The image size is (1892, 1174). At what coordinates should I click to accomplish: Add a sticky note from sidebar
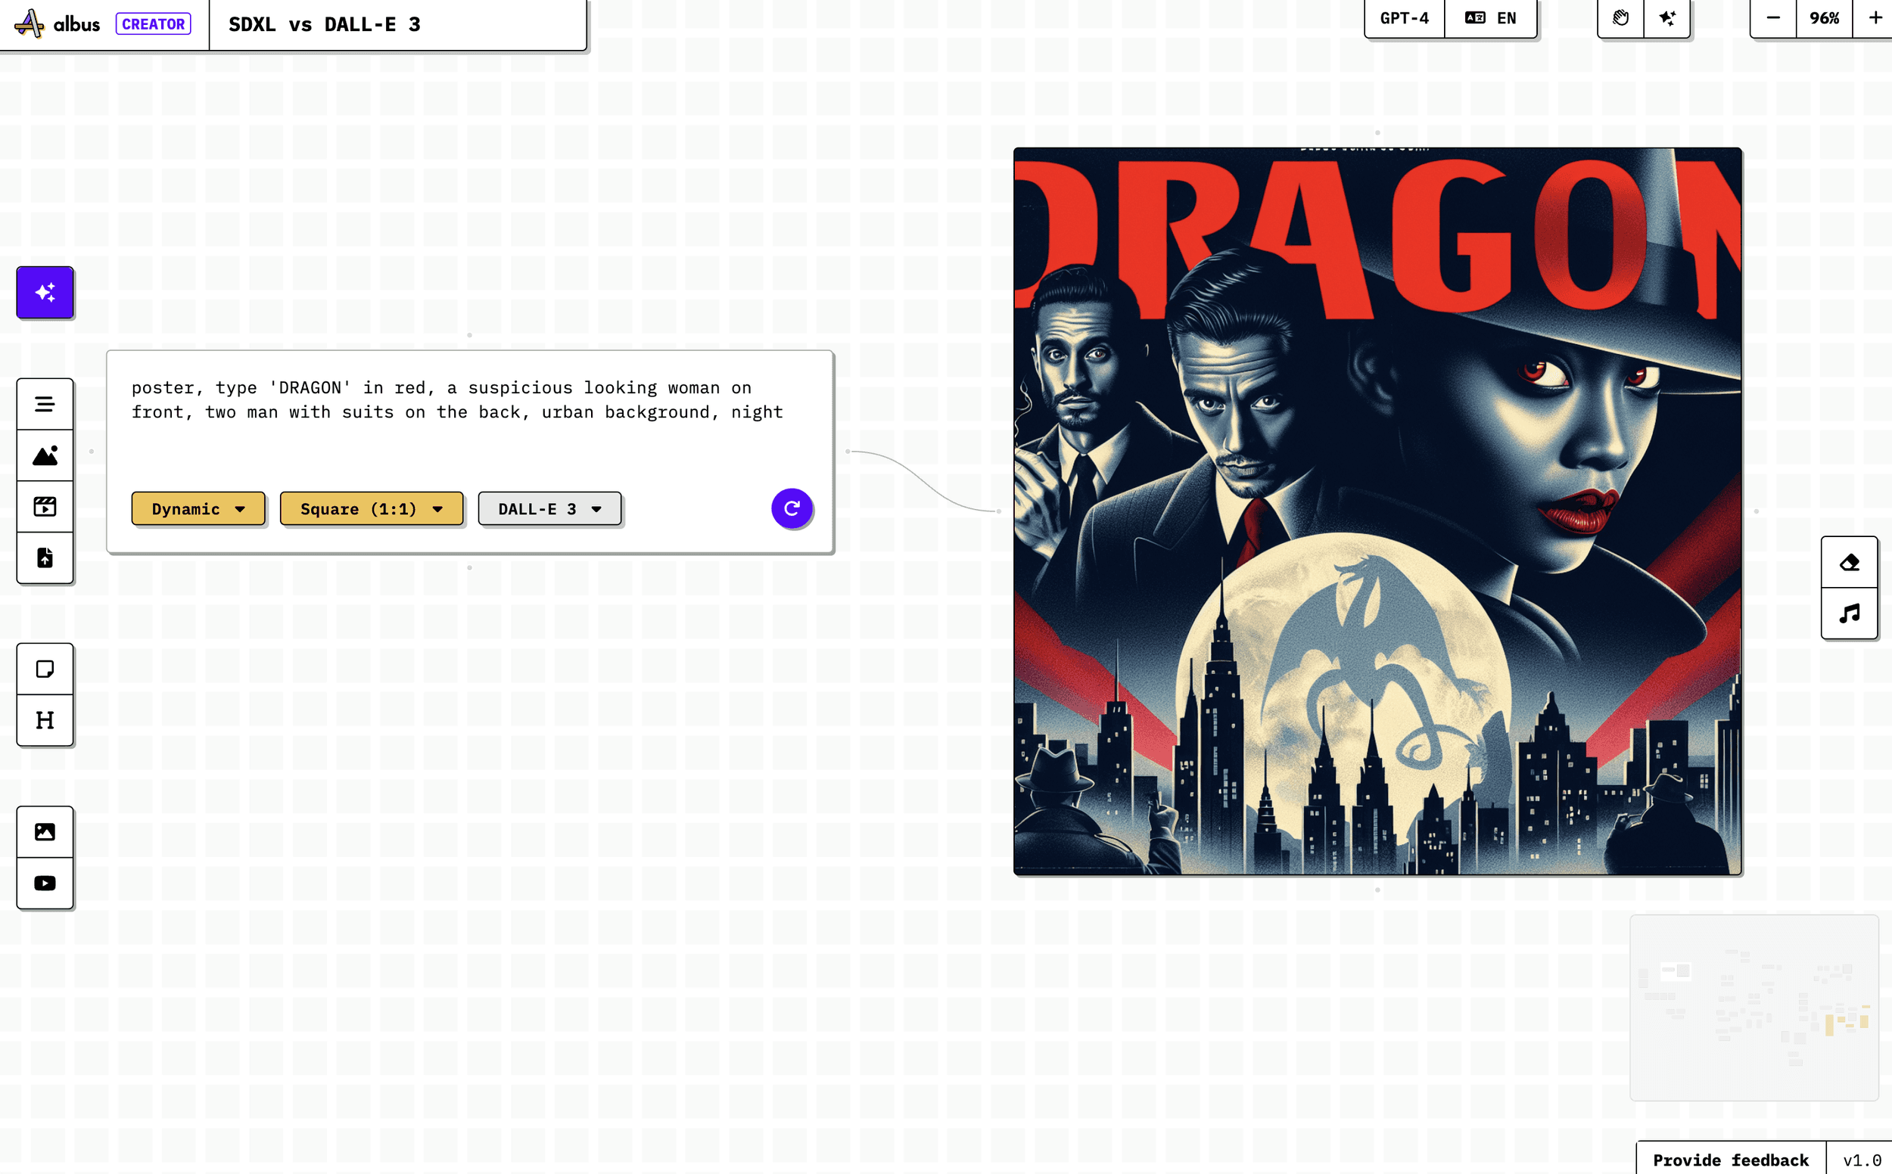pyautogui.click(x=45, y=669)
